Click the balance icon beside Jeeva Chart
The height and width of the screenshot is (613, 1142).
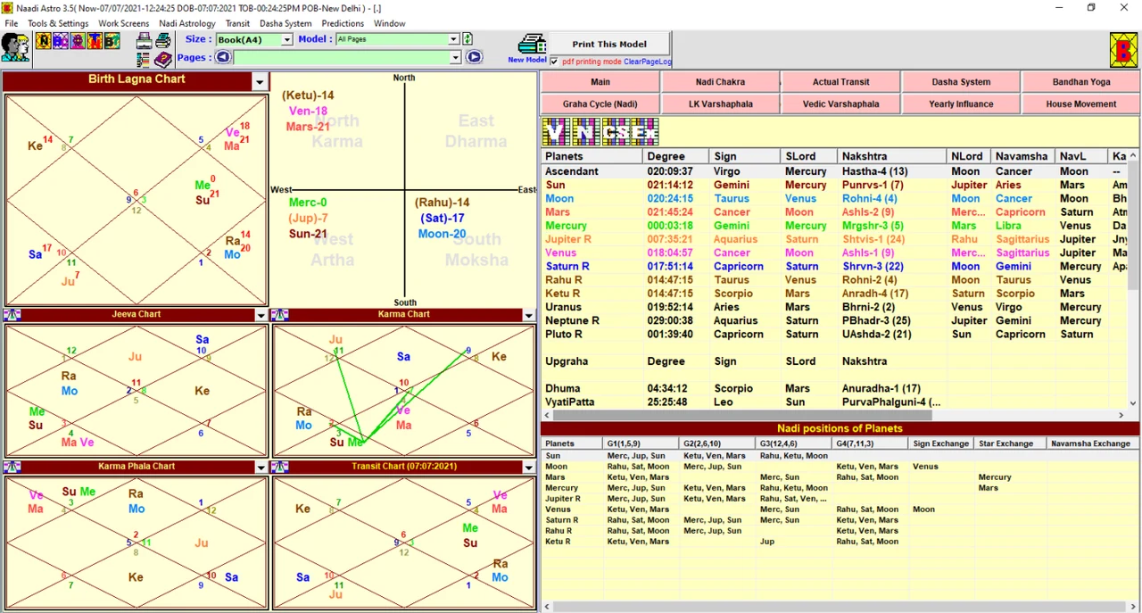click(x=12, y=315)
